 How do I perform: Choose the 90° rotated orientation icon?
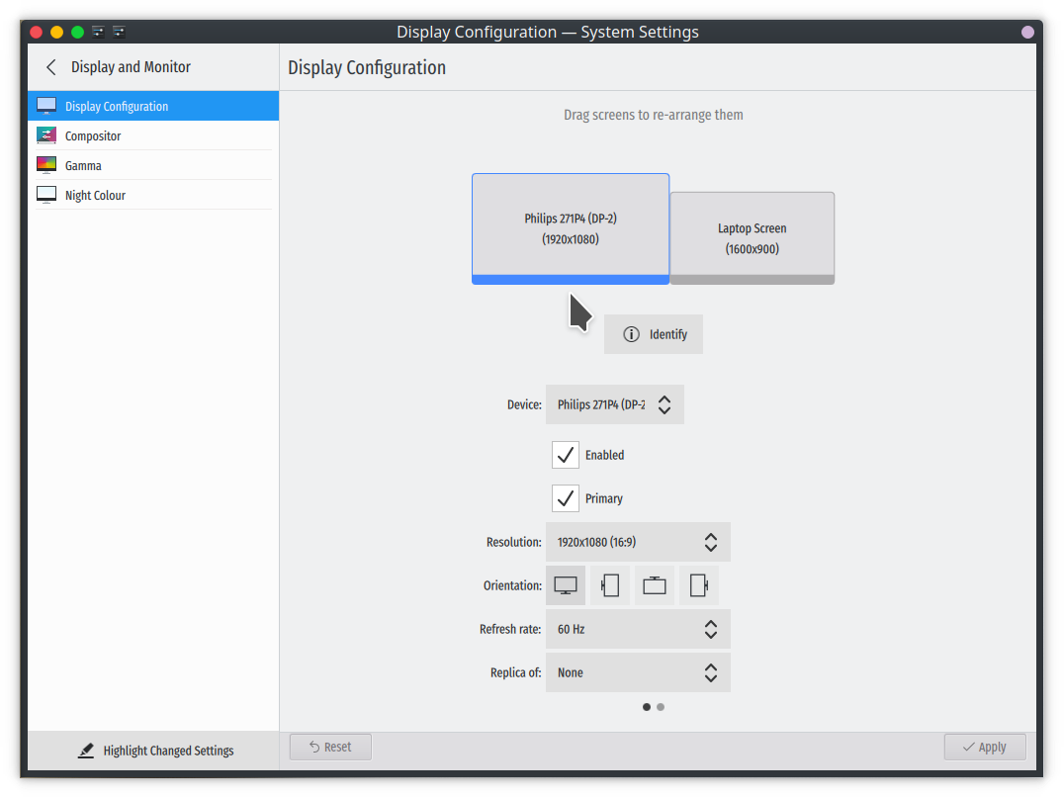pos(610,585)
